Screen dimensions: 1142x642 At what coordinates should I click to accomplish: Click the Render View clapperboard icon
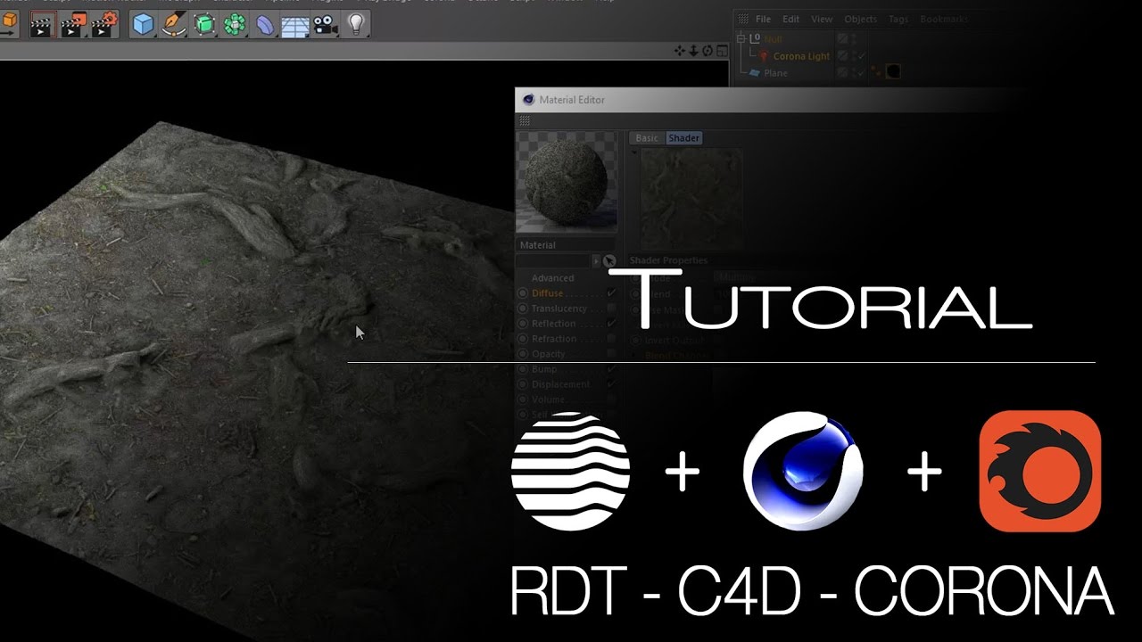[x=41, y=24]
